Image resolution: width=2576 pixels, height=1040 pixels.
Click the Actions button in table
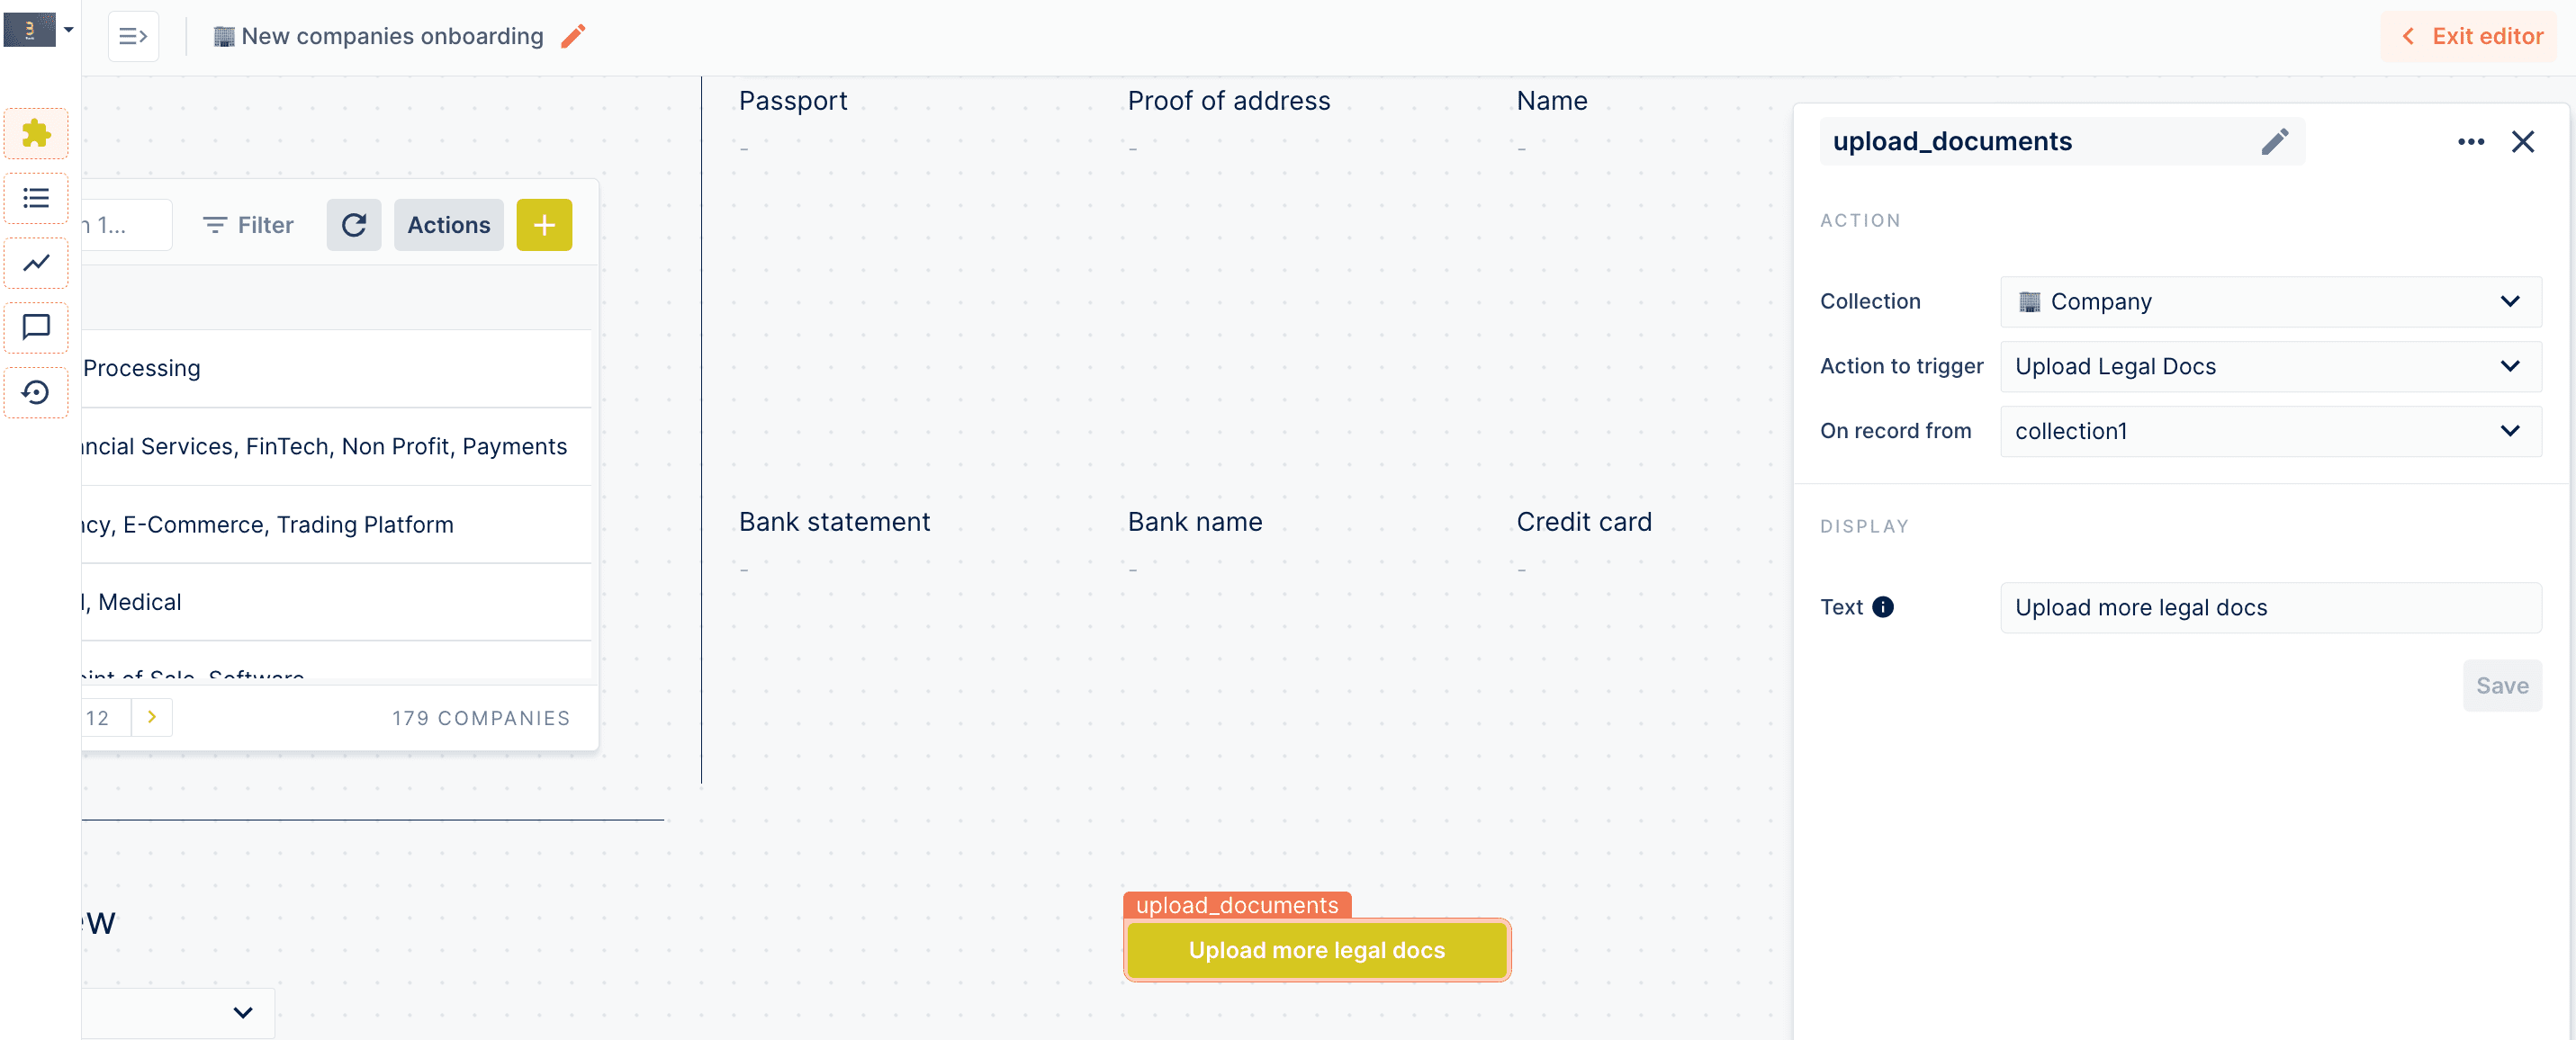click(449, 225)
